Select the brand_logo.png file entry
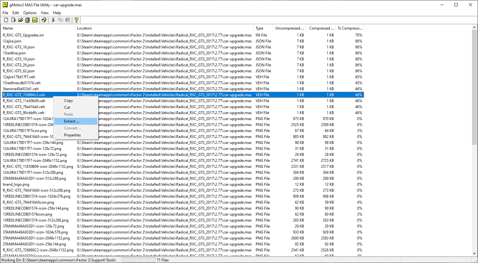The image size is (478, 263). click(x=16, y=184)
